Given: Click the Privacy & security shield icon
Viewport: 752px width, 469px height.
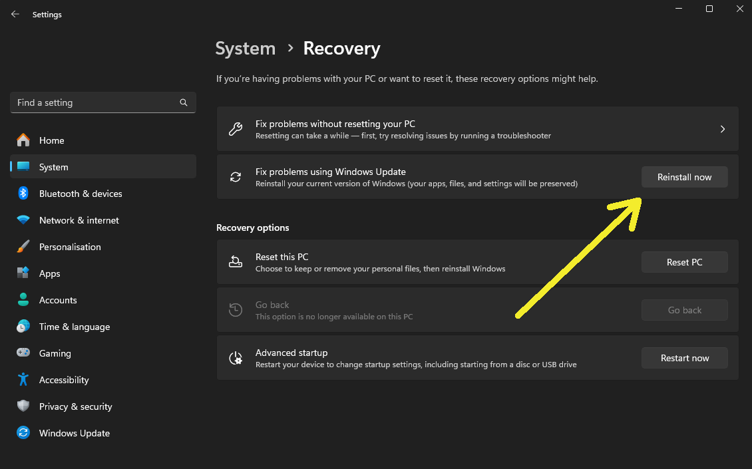Looking at the screenshot, I should point(23,406).
